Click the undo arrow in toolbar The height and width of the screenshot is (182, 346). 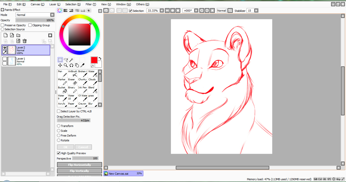pyautogui.click(x=106, y=11)
